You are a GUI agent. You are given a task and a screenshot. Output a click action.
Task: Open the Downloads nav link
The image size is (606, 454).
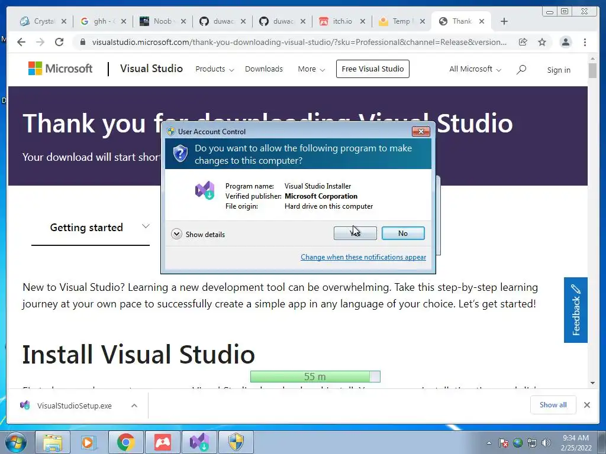(x=264, y=69)
